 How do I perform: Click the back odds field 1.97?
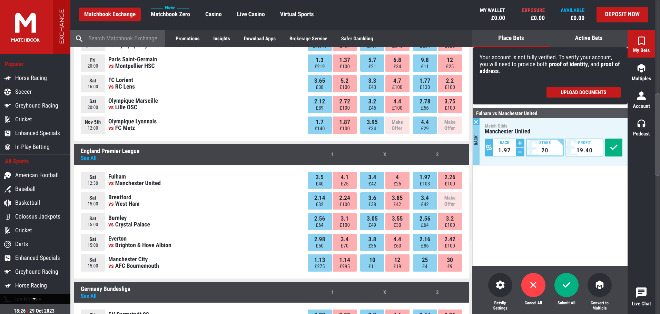point(504,148)
